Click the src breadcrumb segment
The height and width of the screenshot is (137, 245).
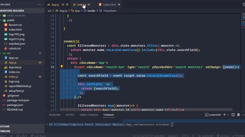49,11
